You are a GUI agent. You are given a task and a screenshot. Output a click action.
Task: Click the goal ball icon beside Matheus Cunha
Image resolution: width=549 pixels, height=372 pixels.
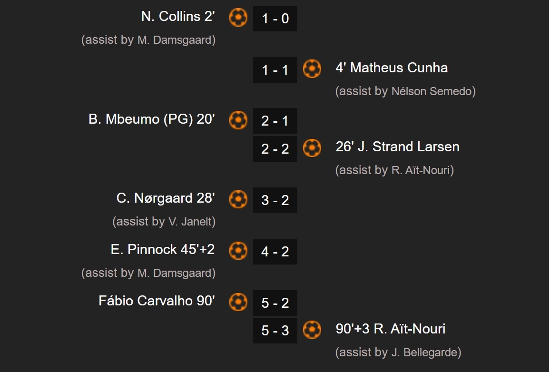coord(312,69)
